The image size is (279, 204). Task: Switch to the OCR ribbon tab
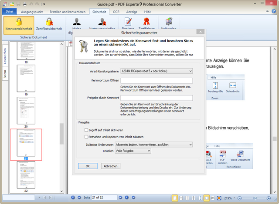coord(116,11)
